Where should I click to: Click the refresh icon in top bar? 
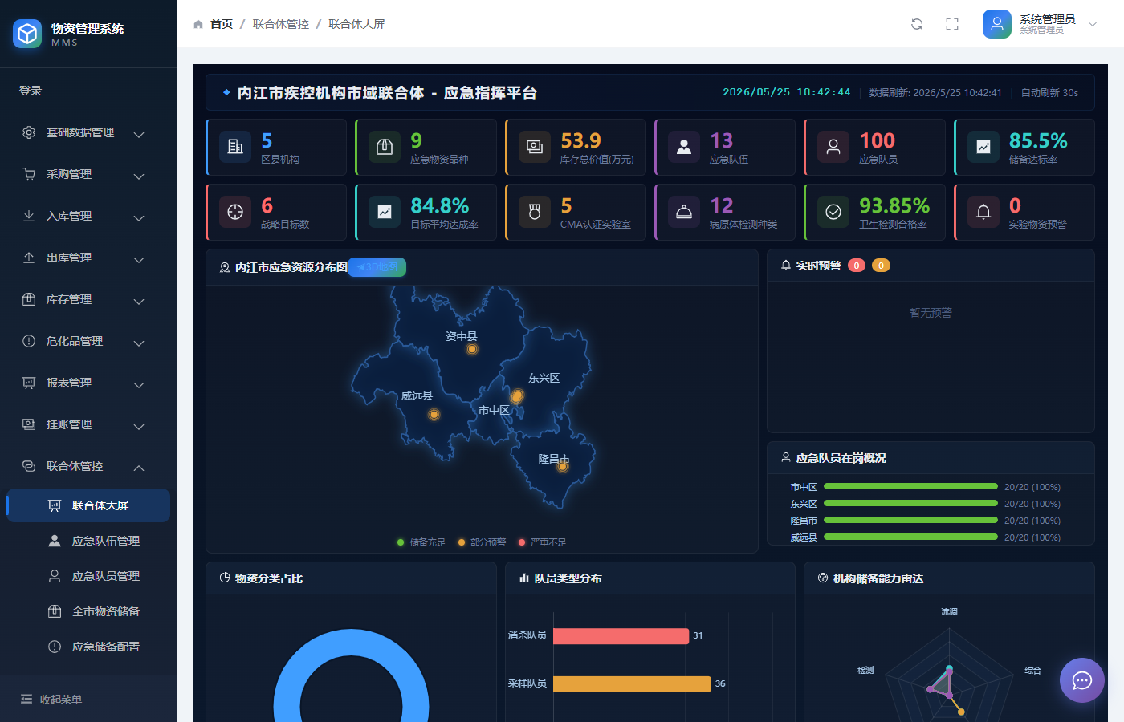917,24
